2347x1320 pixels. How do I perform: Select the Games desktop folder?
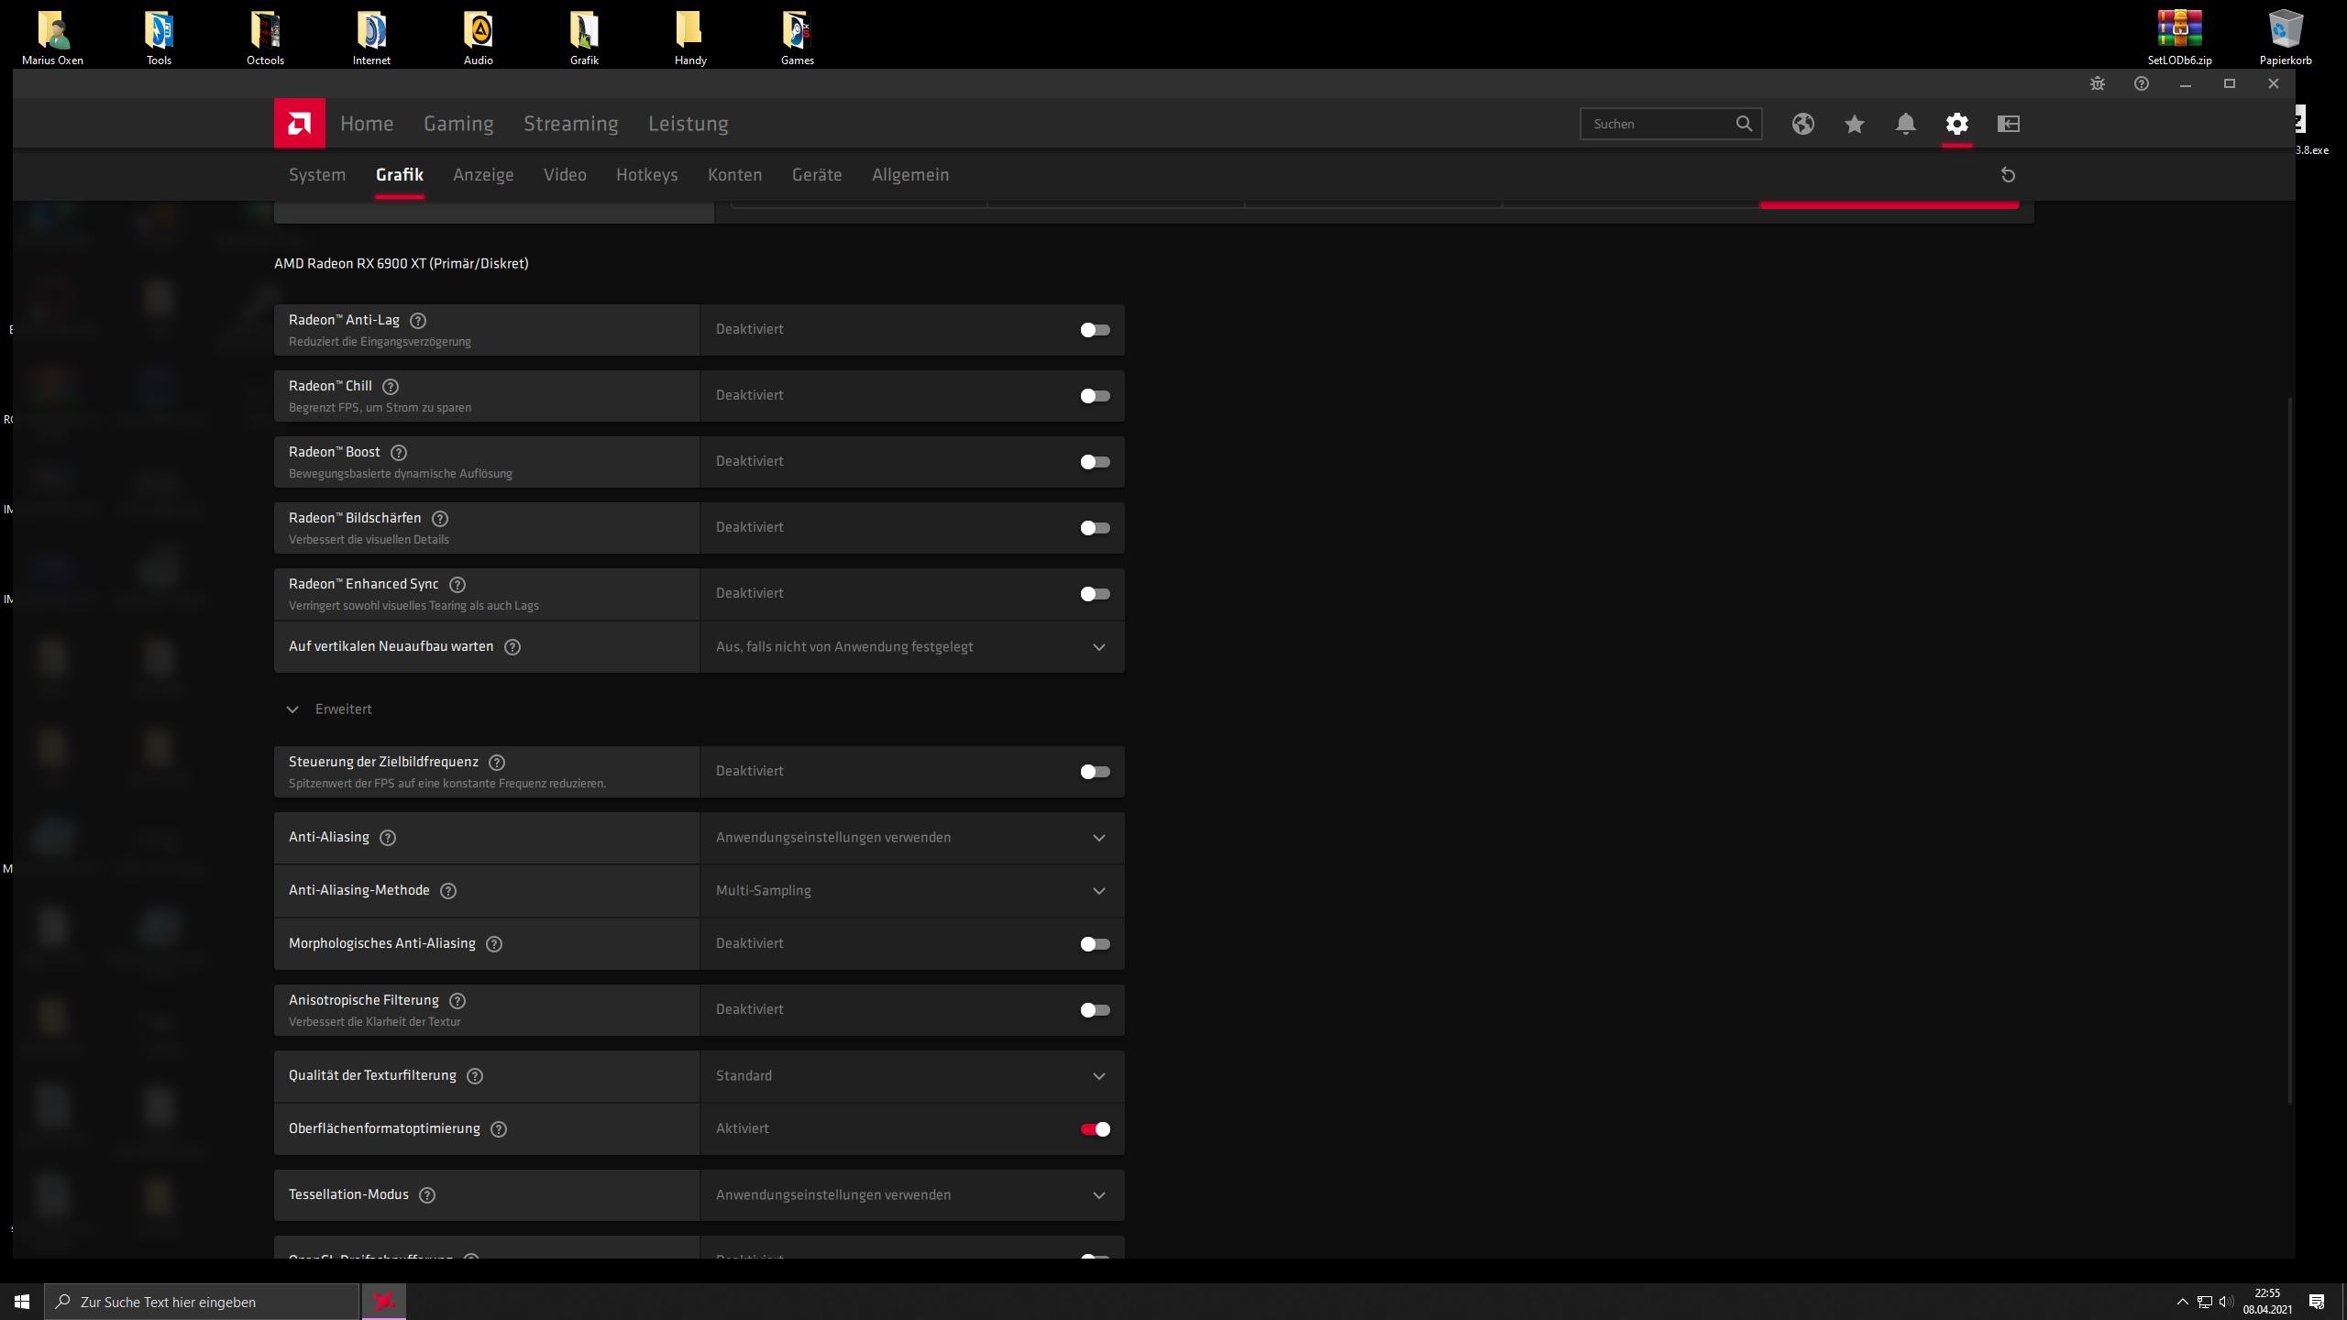point(797,38)
